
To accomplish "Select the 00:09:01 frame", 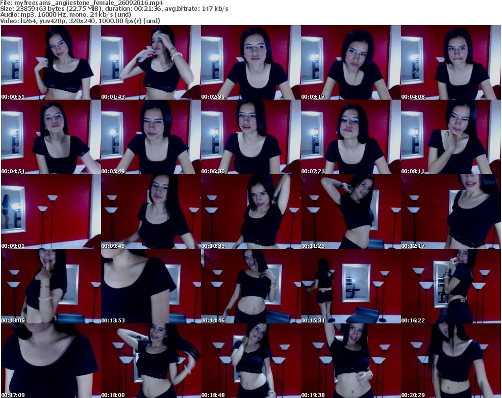I will pos(50,212).
